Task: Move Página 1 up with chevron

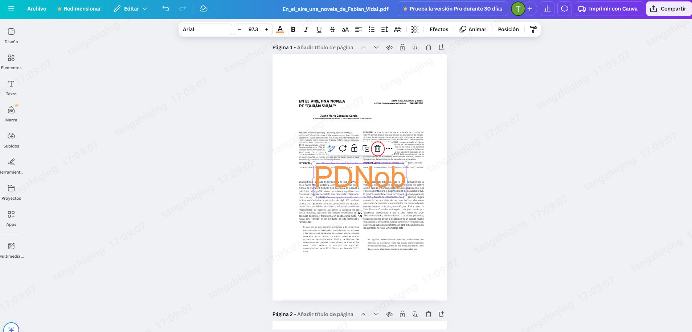Action: [x=363, y=47]
